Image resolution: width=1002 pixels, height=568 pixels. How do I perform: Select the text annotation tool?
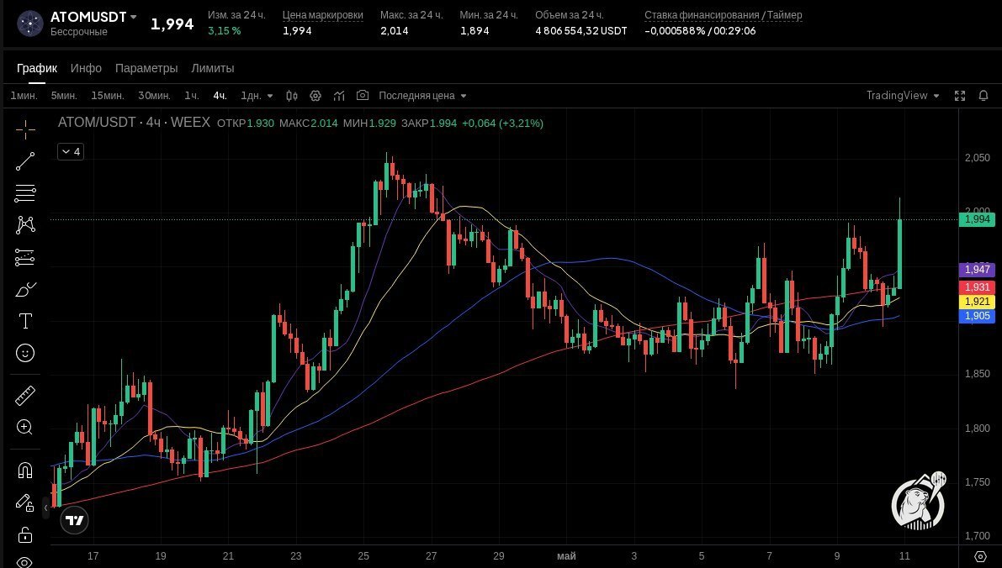(x=25, y=321)
